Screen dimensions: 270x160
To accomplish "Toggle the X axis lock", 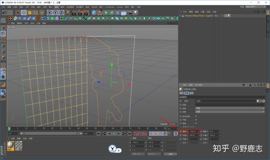I will pyautogui.click(x=49, y=13).
